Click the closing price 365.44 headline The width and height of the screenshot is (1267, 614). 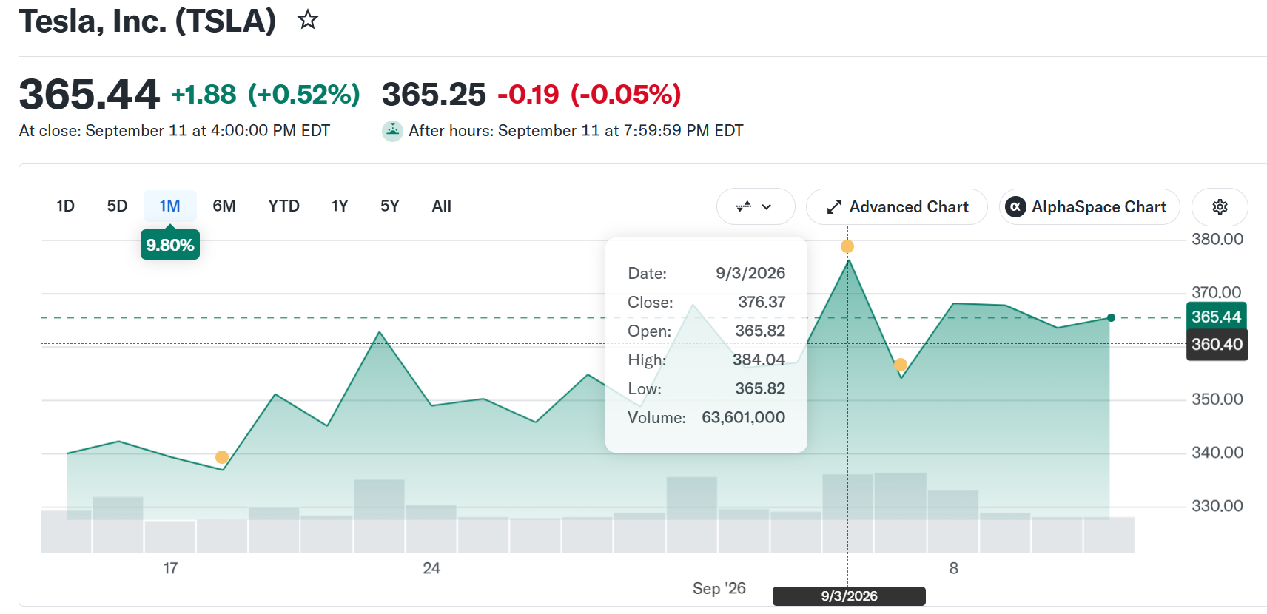(x=89, y=95)
